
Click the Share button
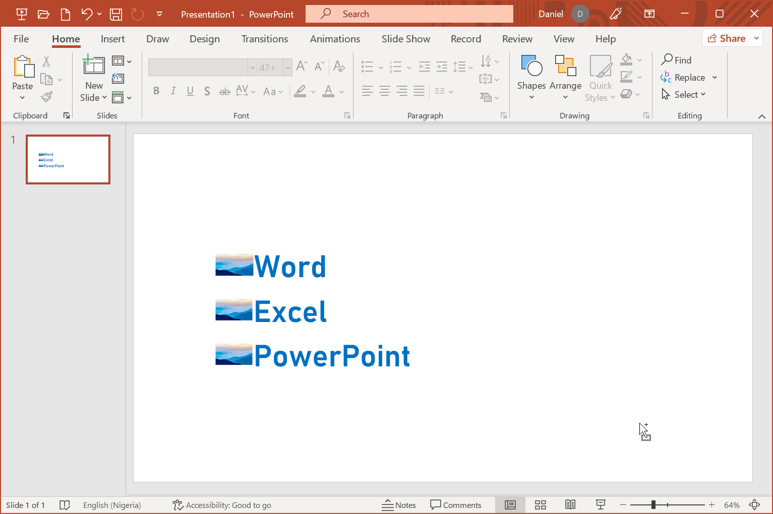coord(727,38)
